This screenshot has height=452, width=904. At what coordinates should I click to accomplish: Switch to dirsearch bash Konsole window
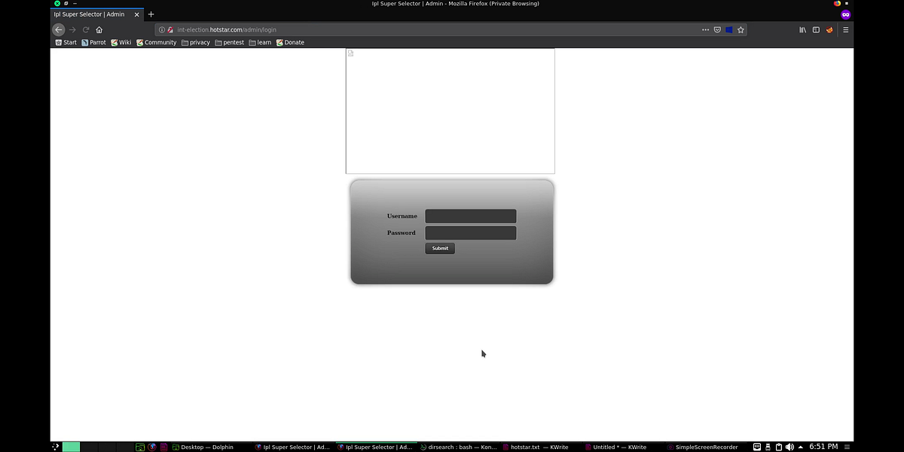(x=460, y=447)
